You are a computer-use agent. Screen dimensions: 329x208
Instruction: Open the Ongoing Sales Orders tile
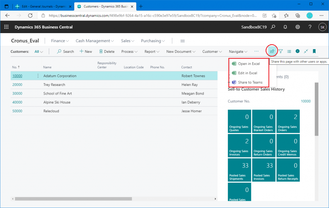pos(288,121)
